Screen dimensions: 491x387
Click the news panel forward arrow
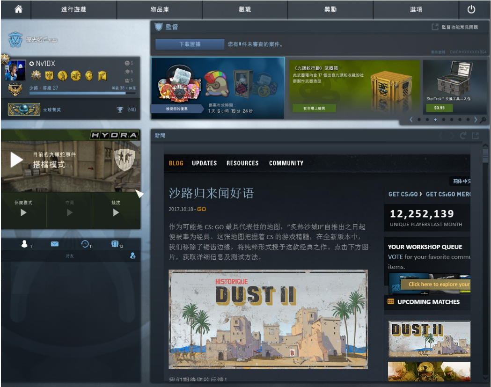[x=452, y=136]
